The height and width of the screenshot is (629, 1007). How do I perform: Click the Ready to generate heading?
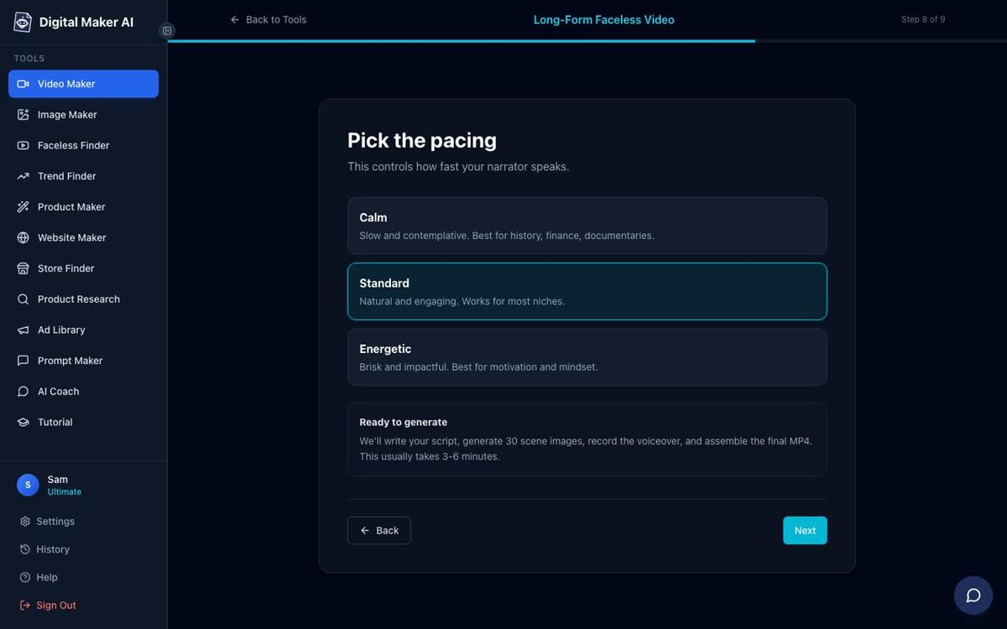pyautogui.click(x=404, y=422)
